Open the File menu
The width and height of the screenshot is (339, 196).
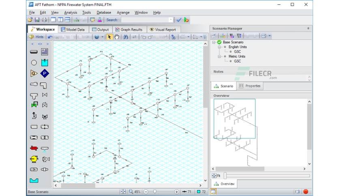(x=32, y=13)
